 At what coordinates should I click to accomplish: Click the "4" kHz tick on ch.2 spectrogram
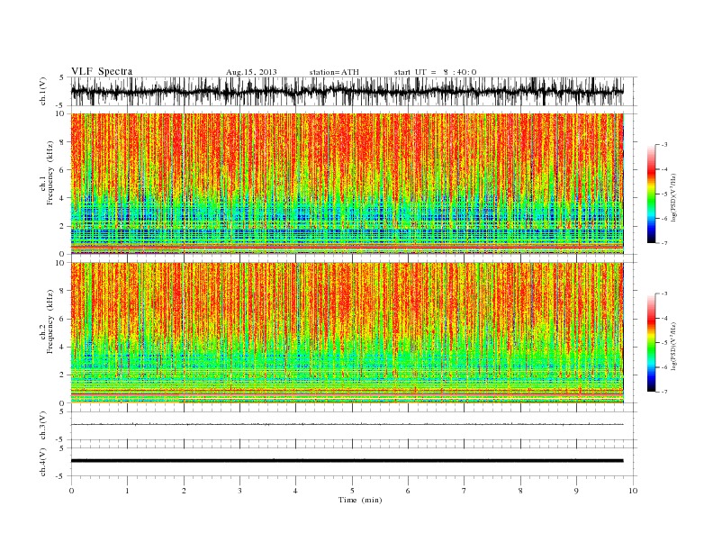(x=63, y=348)
